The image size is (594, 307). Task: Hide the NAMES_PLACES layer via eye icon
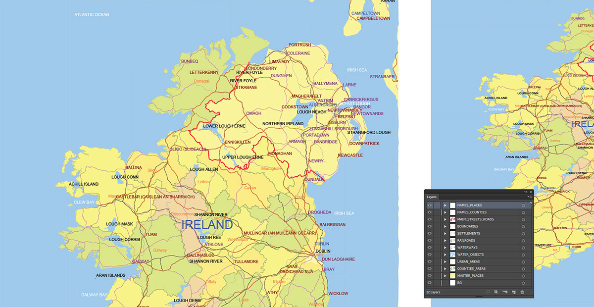click(430, 205)
